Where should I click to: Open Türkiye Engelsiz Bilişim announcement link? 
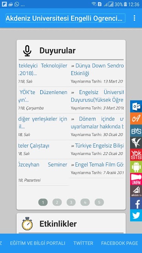tap(97, 146)
